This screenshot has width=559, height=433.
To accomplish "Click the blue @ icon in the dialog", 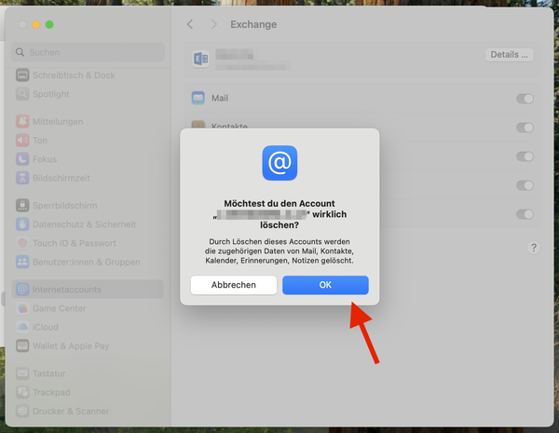I will coord(279,163).
